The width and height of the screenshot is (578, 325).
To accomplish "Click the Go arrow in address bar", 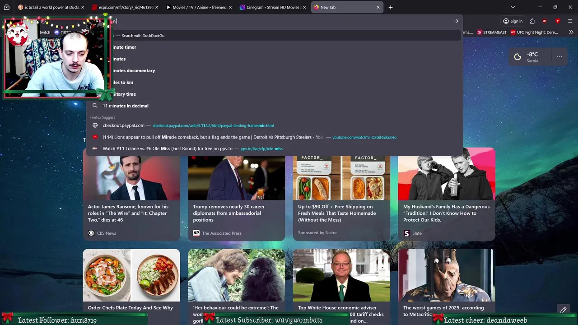I will click(x=456, y=21).
